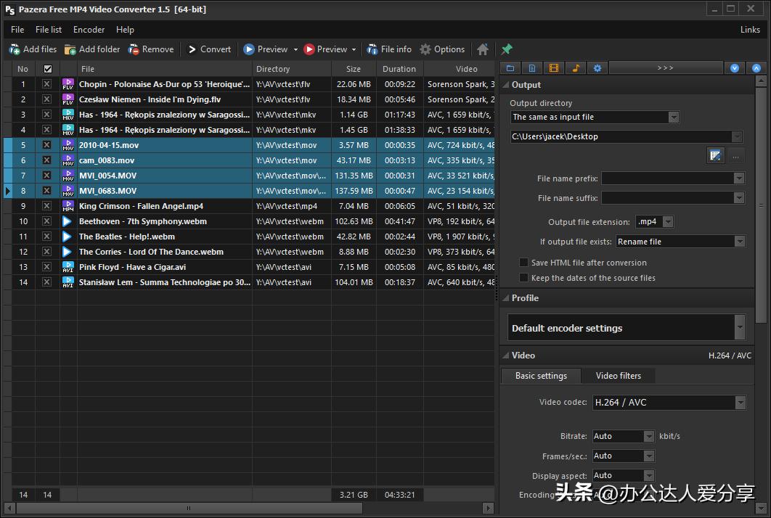Open the Video codec dropdown

(669, 402)
